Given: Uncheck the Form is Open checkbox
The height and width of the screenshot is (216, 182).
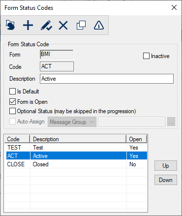Looking at the screenshot, I should (x=12, y=102).
